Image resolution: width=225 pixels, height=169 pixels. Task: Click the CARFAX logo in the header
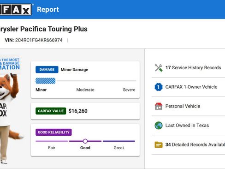(x=16, y=10)
